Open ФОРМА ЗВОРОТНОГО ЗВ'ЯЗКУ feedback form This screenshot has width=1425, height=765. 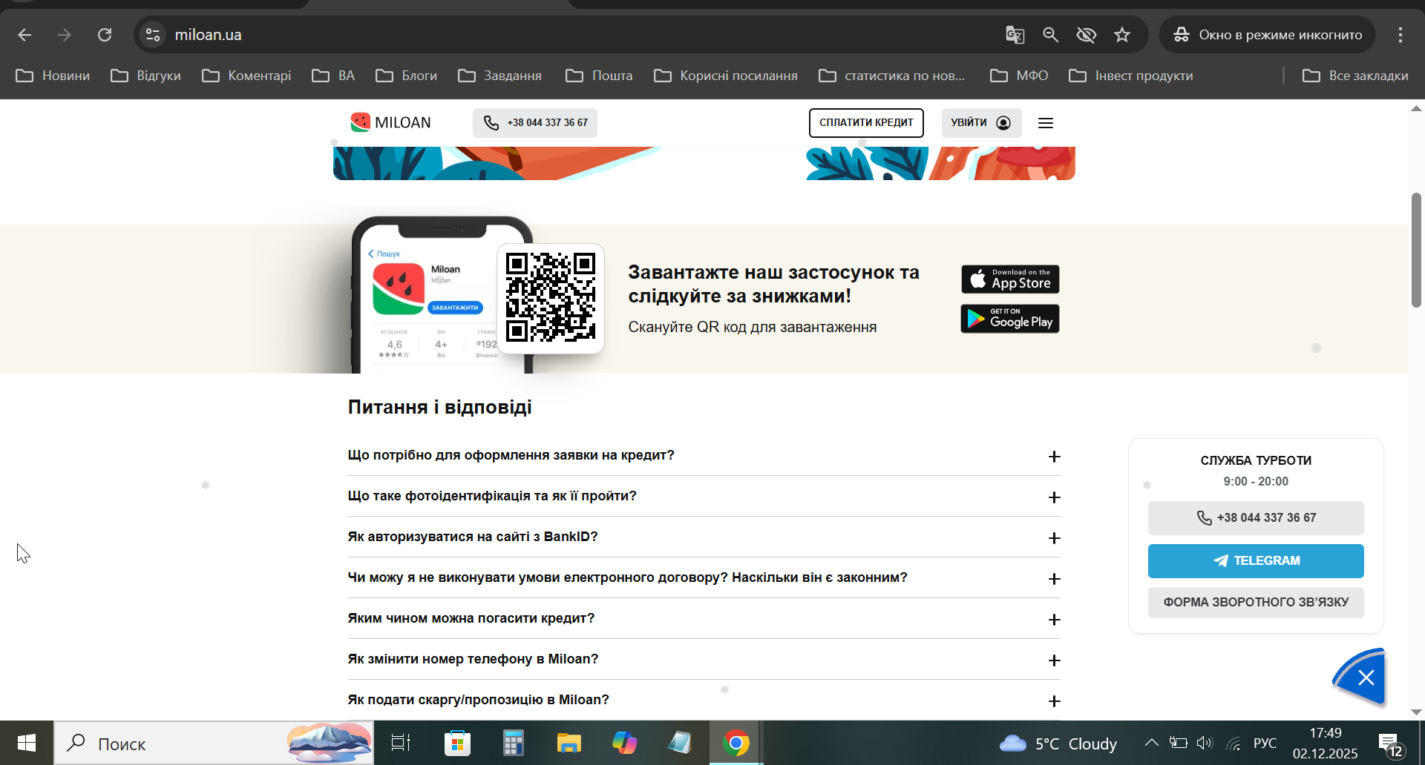click(1256, 603)
